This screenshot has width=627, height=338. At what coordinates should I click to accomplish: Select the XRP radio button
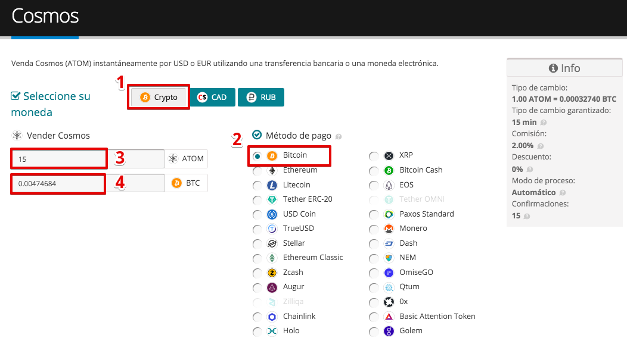pyautogui.click(x=374, y=156)
